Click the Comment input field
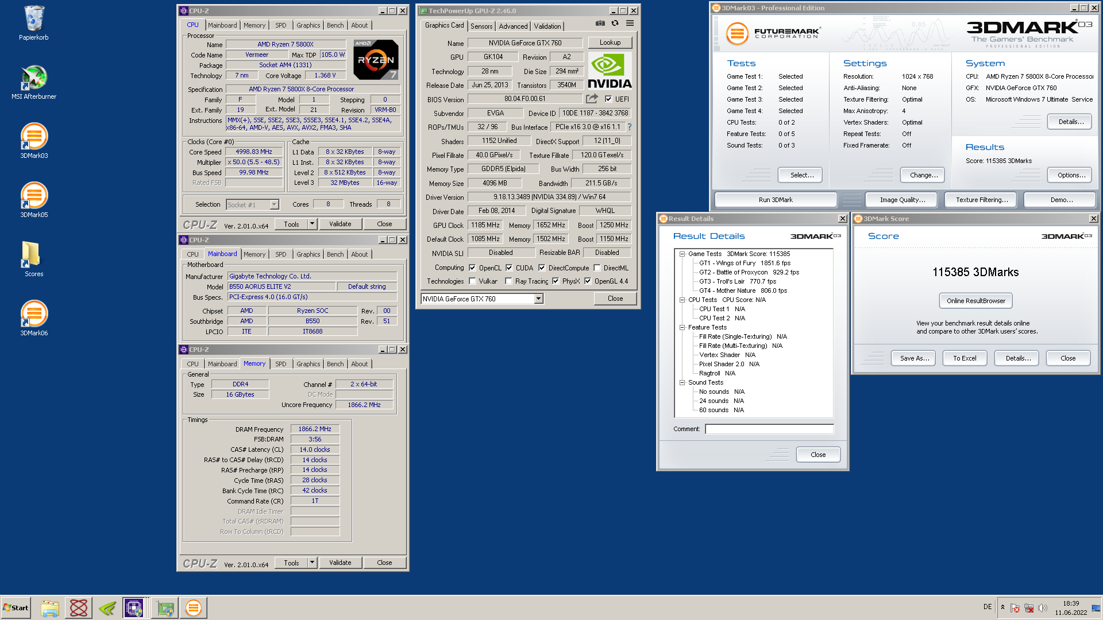This screenshot has height=620, width=1103. point(769,429)
